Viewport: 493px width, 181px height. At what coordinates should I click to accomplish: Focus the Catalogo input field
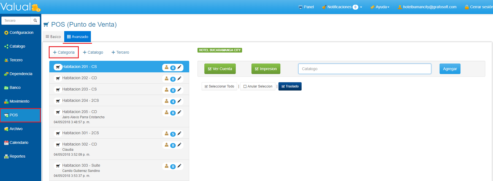[364, 69]
